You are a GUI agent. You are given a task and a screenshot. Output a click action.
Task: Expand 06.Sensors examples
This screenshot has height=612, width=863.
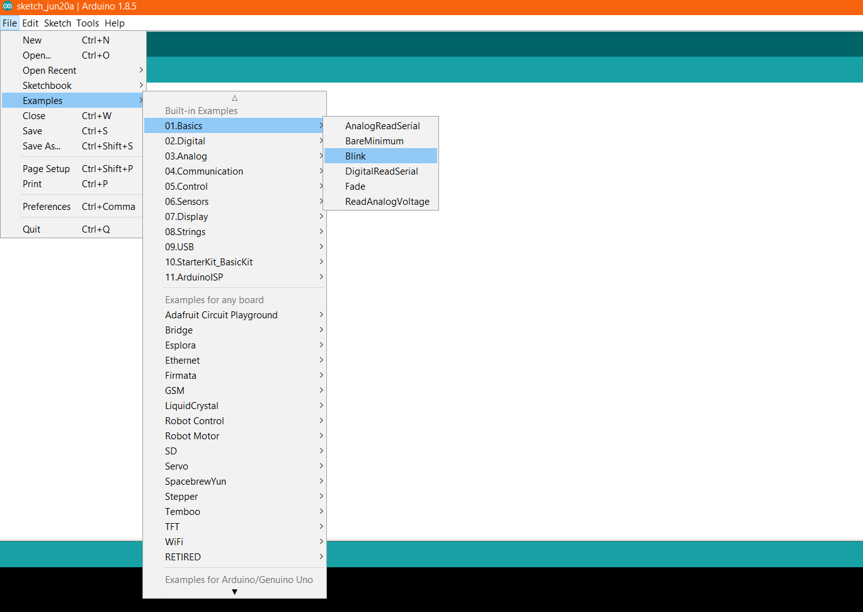tap(234, 202)
